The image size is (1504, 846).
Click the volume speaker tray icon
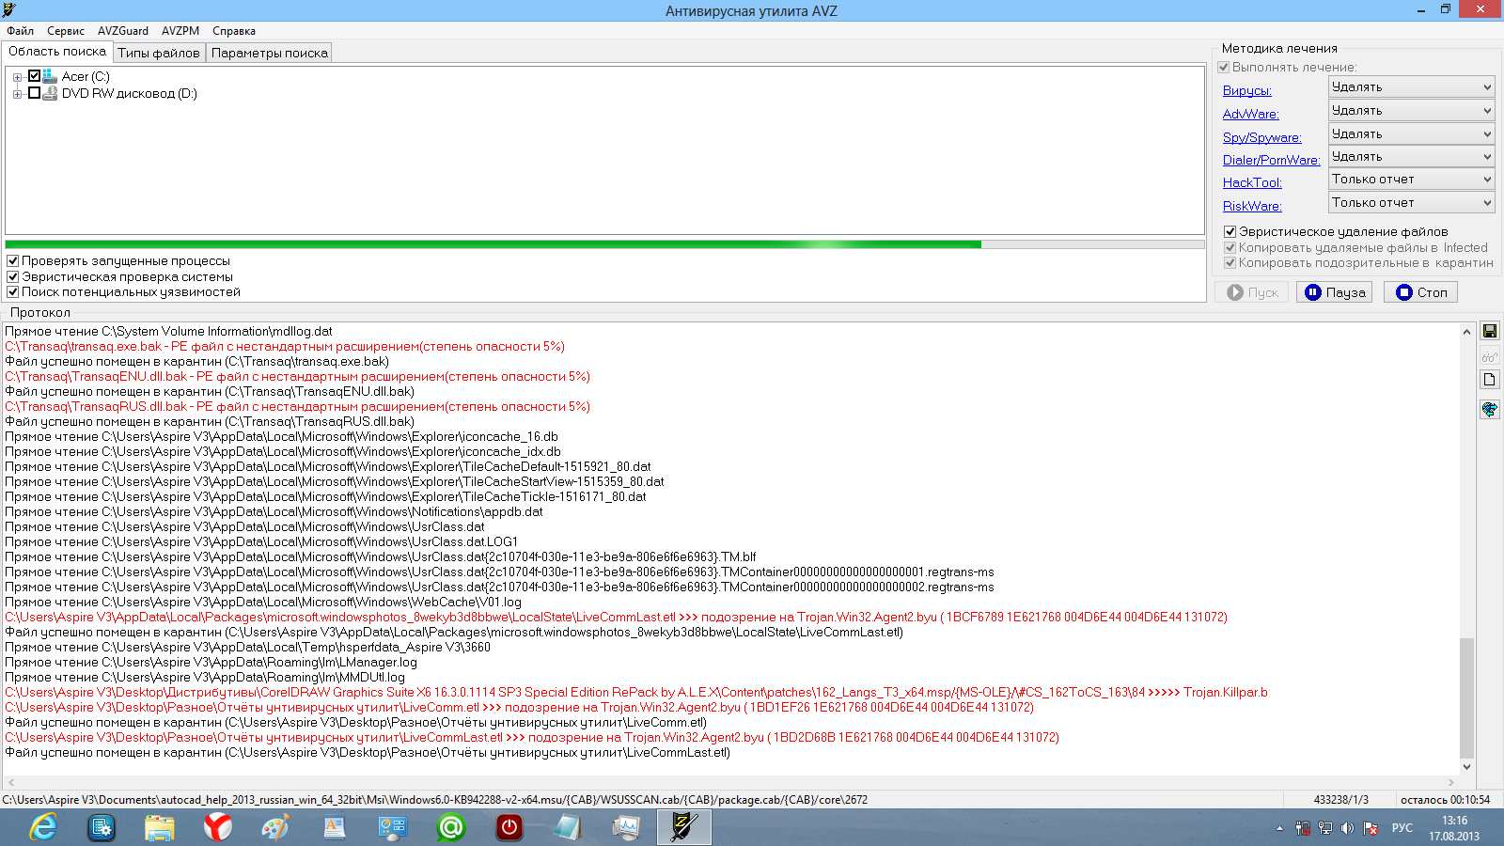click(x=1348, y=828)
